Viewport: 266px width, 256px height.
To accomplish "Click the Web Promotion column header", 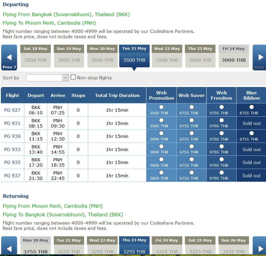I will pyautogui.click(x=162, y=95).
